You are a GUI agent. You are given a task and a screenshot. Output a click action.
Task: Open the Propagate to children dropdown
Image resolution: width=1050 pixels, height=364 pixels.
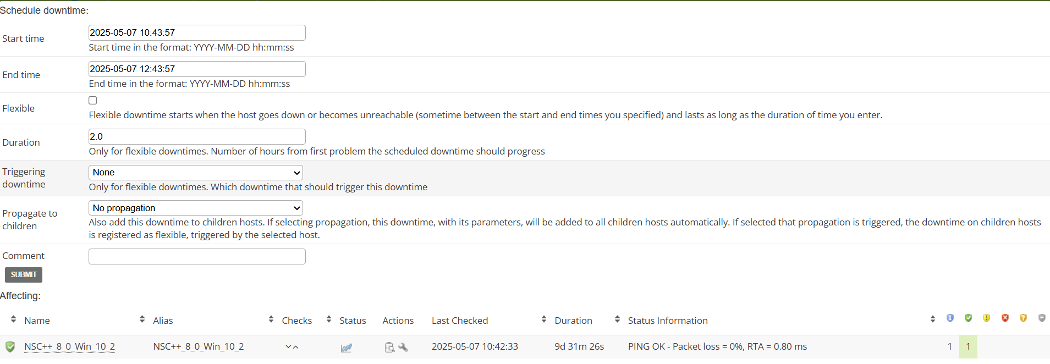pyautogui.click(x=196, y=208)
